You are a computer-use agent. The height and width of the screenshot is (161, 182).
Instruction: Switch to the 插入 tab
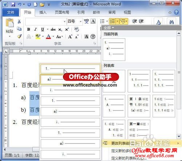pyautogui.click(x=43, y=12)
